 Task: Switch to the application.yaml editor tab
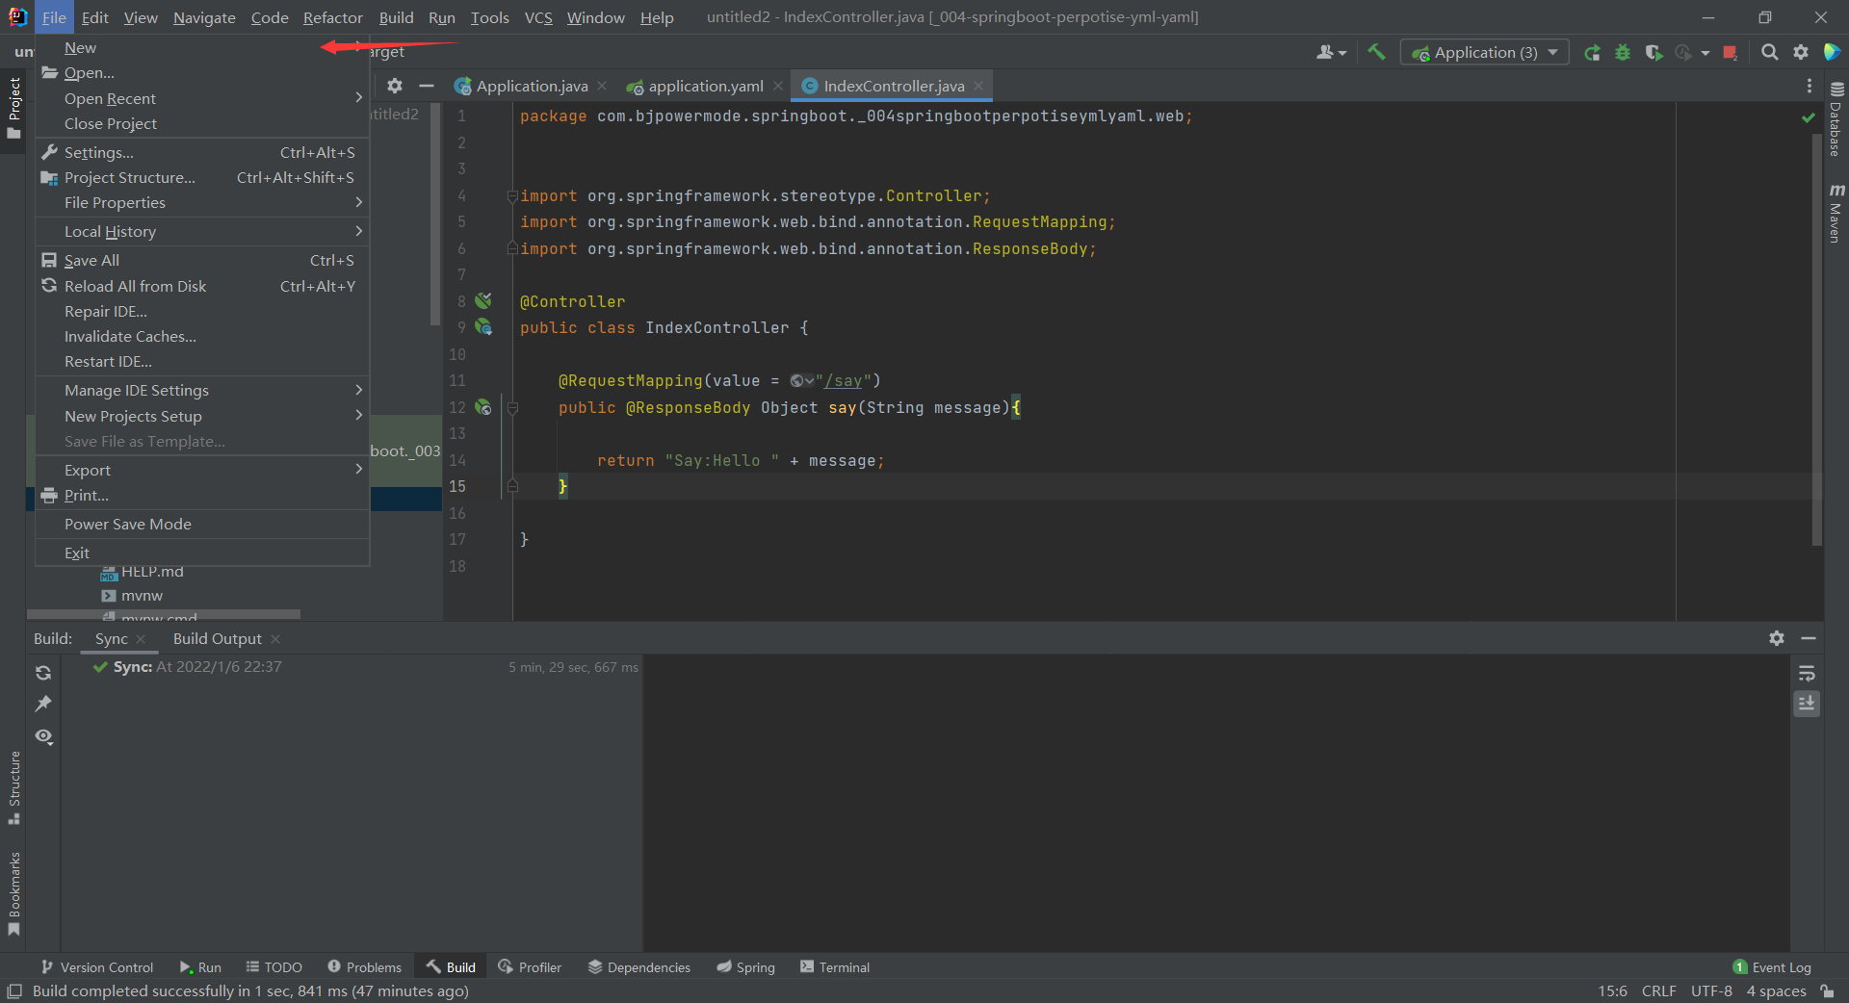coord(705,87)
